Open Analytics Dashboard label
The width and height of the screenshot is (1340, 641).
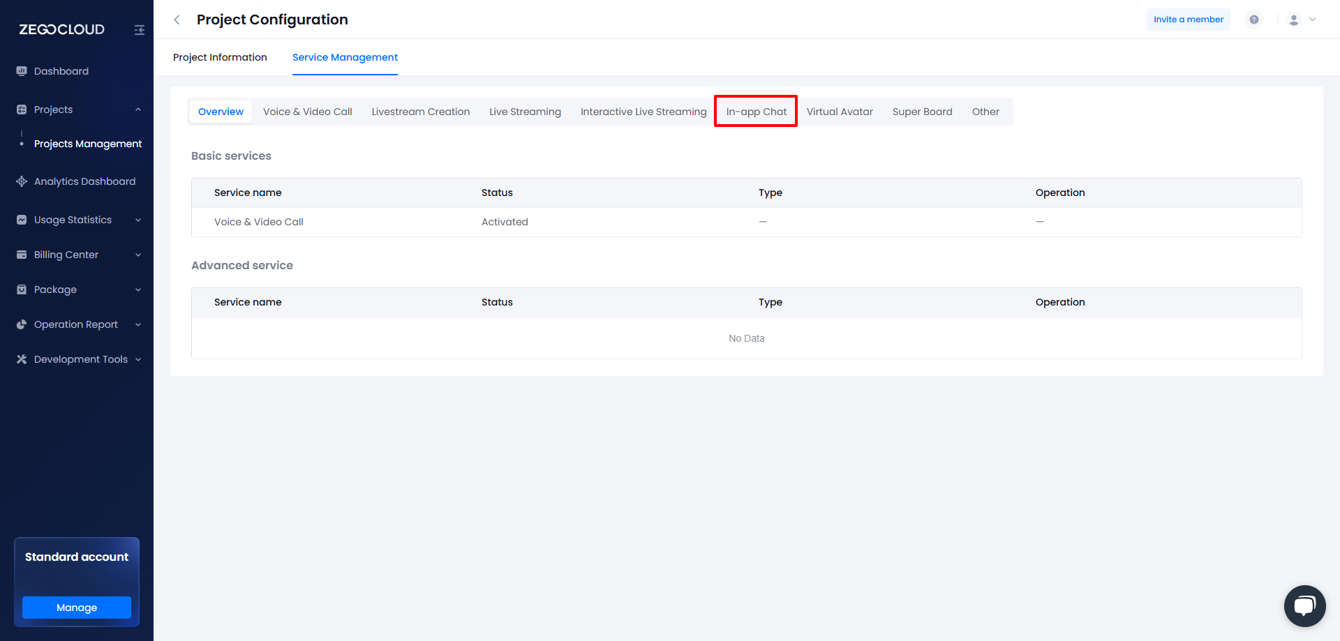[x=85, y=181]
